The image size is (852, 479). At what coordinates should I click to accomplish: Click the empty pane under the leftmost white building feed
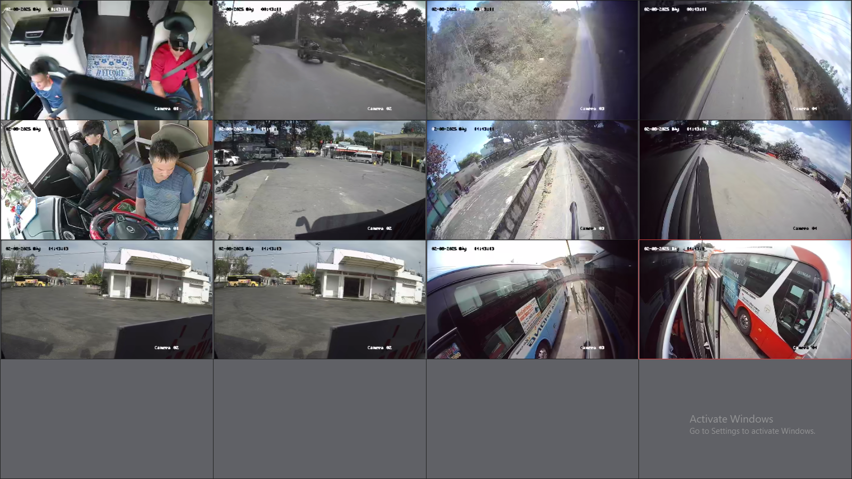(x=106, y=419)
